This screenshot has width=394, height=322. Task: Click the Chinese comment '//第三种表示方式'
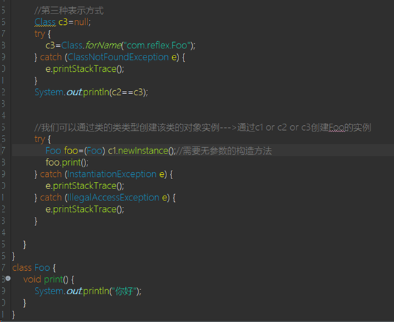pos(69,11)
